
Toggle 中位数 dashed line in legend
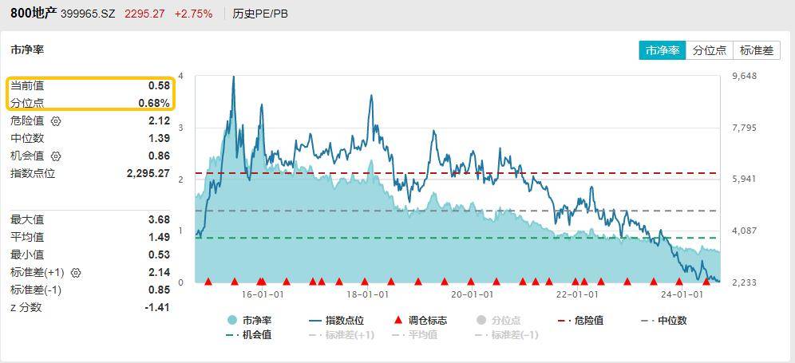[663, 321]
